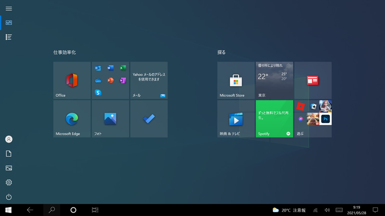Open the building game thumbnail in 遊ぶ

(313, 119)
